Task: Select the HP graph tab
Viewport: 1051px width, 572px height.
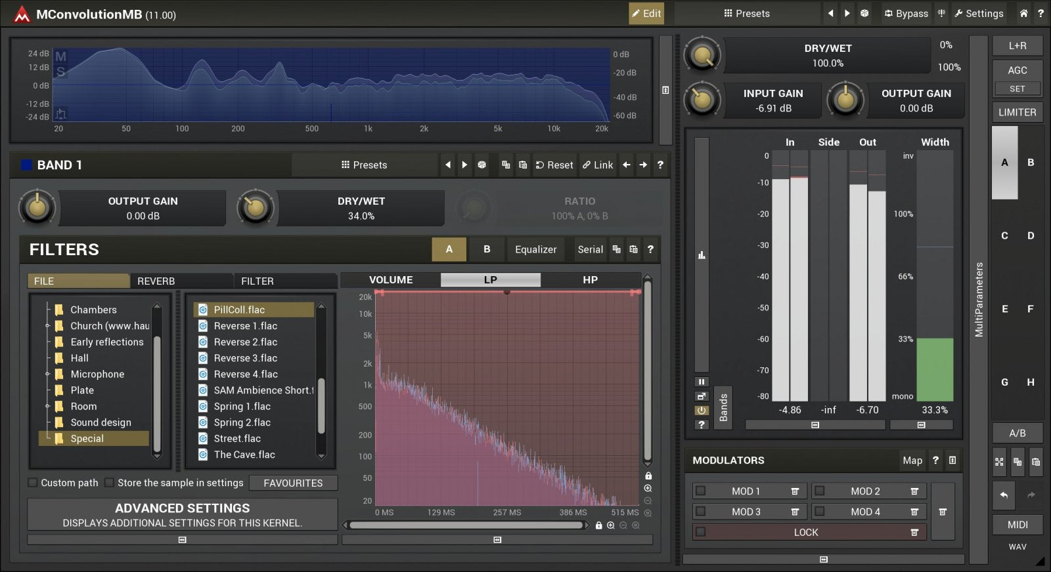Action: [x=590, y=280]
